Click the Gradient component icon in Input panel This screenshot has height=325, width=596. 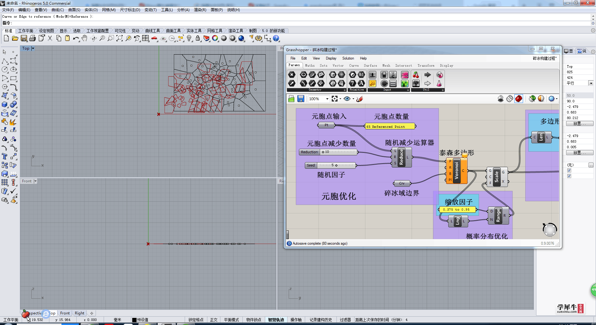click(405, 75)
